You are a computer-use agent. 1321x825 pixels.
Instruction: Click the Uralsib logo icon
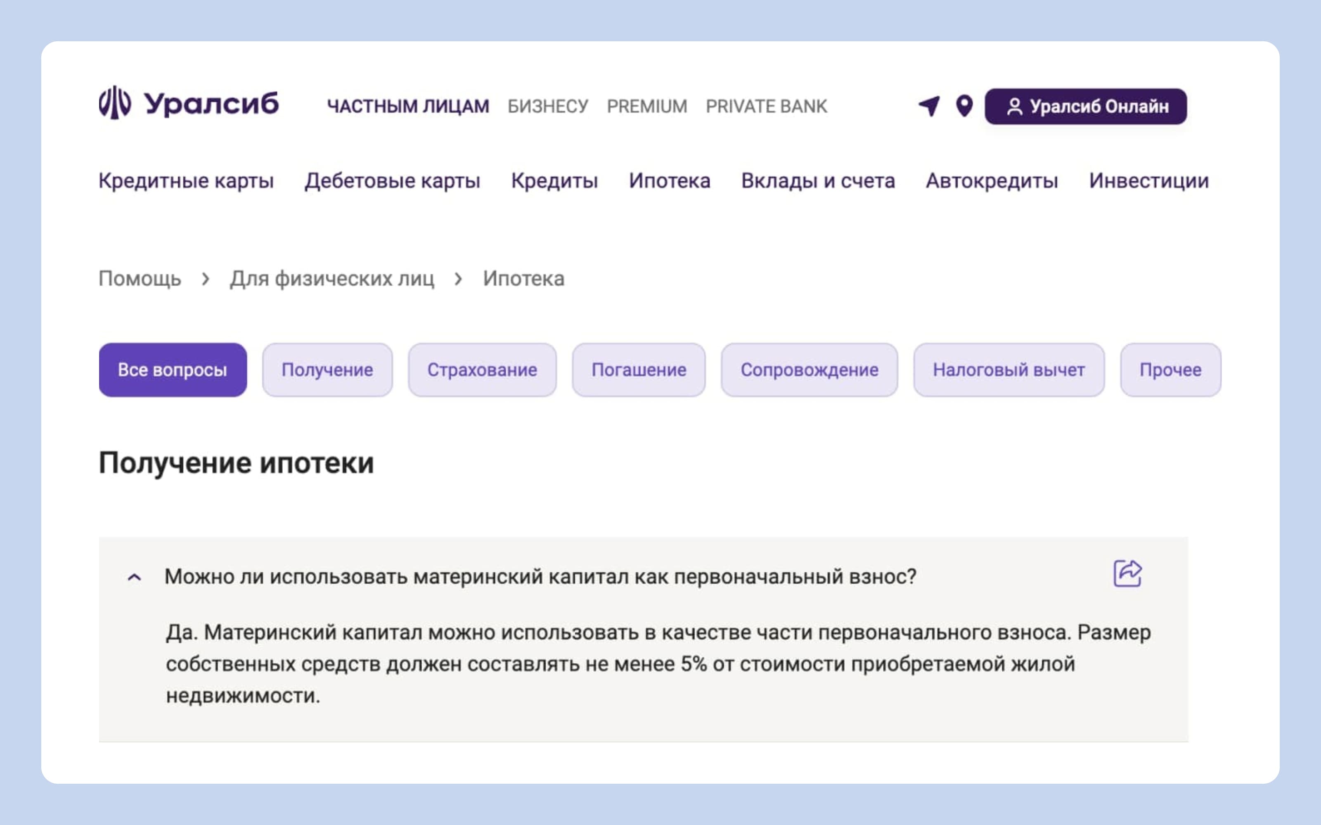click(115, 102)
